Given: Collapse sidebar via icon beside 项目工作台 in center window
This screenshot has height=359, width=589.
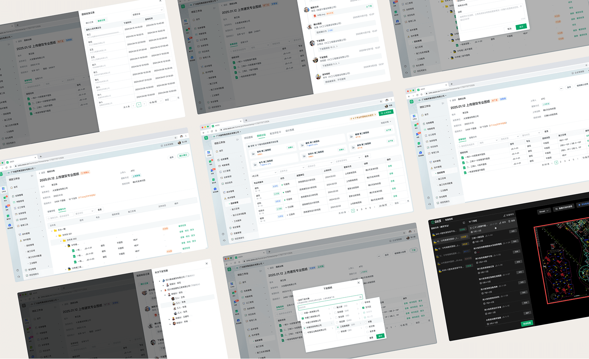Looking at the screenshot, I should [237, 140].
